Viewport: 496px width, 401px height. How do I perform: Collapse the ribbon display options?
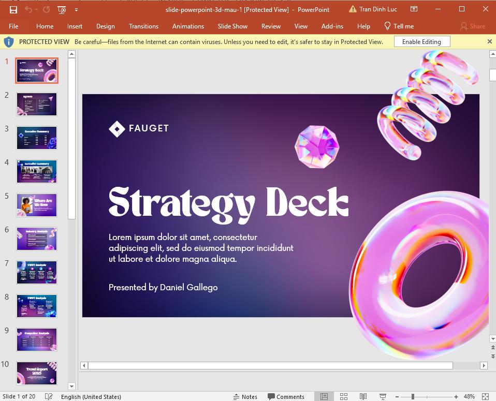point(414,9)
